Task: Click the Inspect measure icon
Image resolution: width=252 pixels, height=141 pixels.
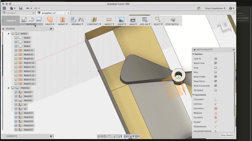Action: [x=109, y=20]
